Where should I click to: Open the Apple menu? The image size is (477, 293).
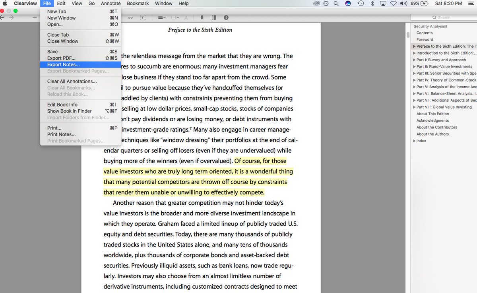point(5,3)
